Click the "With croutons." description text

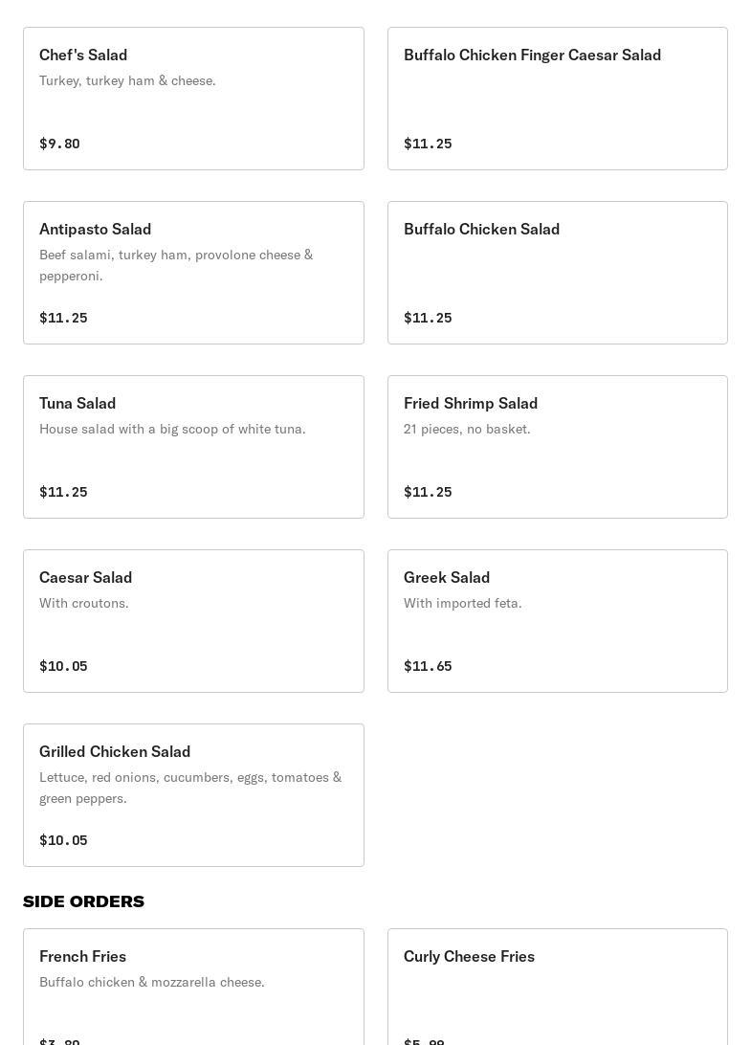(84, 603)
